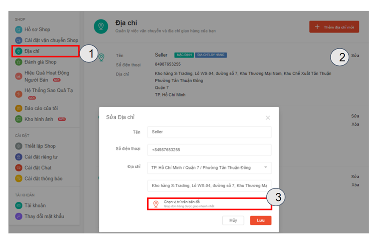Open Tài khoản in the sidebar

click(x=35, y=205)
